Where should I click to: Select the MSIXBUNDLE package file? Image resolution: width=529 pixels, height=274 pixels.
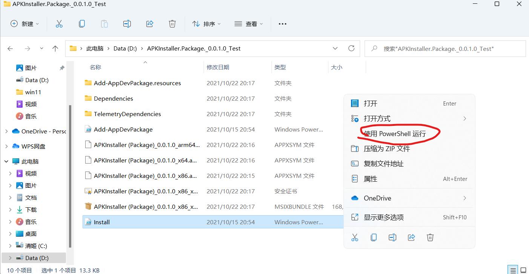tap(146, 207)
